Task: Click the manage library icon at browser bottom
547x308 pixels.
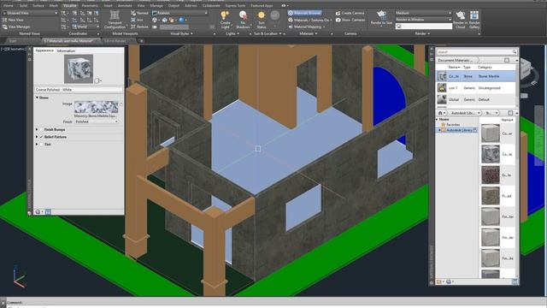Action: point(439,281)
